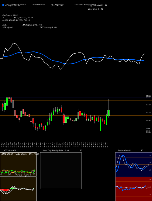Click the 'Day Vol: 0 M' label

[95, 9]
